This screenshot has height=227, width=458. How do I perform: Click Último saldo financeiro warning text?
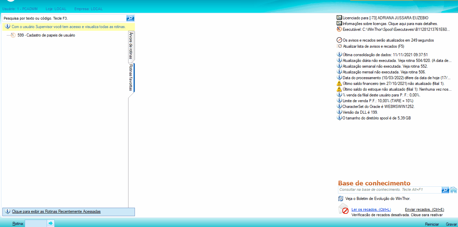click(394, 83)
